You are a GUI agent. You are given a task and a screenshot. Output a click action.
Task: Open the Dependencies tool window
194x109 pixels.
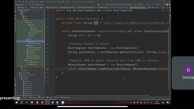point(65,97)
